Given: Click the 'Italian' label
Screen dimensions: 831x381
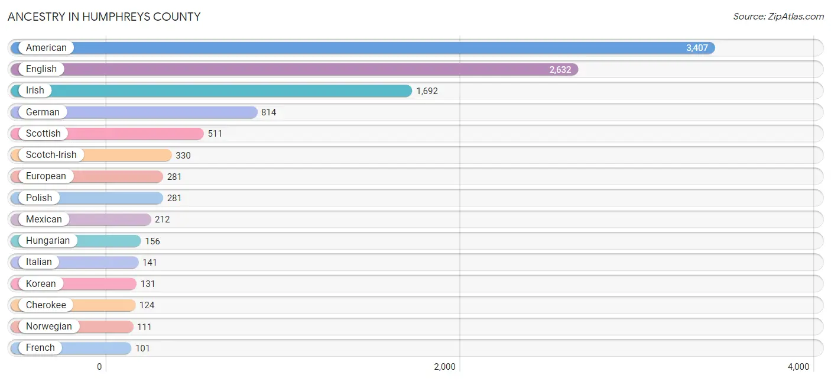Looking at the screenshot, I should [39, 262].
